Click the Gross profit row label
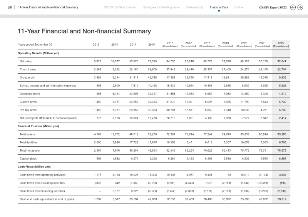Viewport: 308px width, 217px height. 27,78
